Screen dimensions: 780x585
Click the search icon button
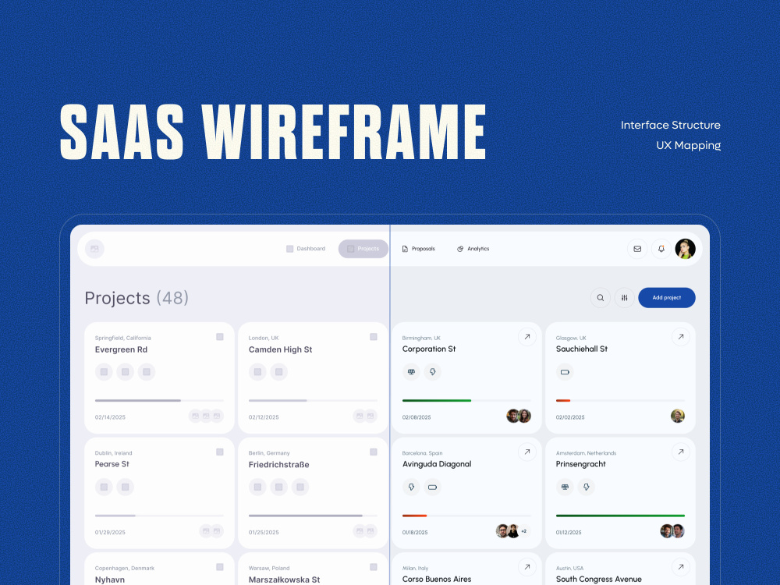click(x=601, y=297)
